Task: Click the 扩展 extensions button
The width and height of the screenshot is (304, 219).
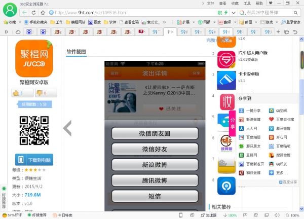Action: [183, 22]
